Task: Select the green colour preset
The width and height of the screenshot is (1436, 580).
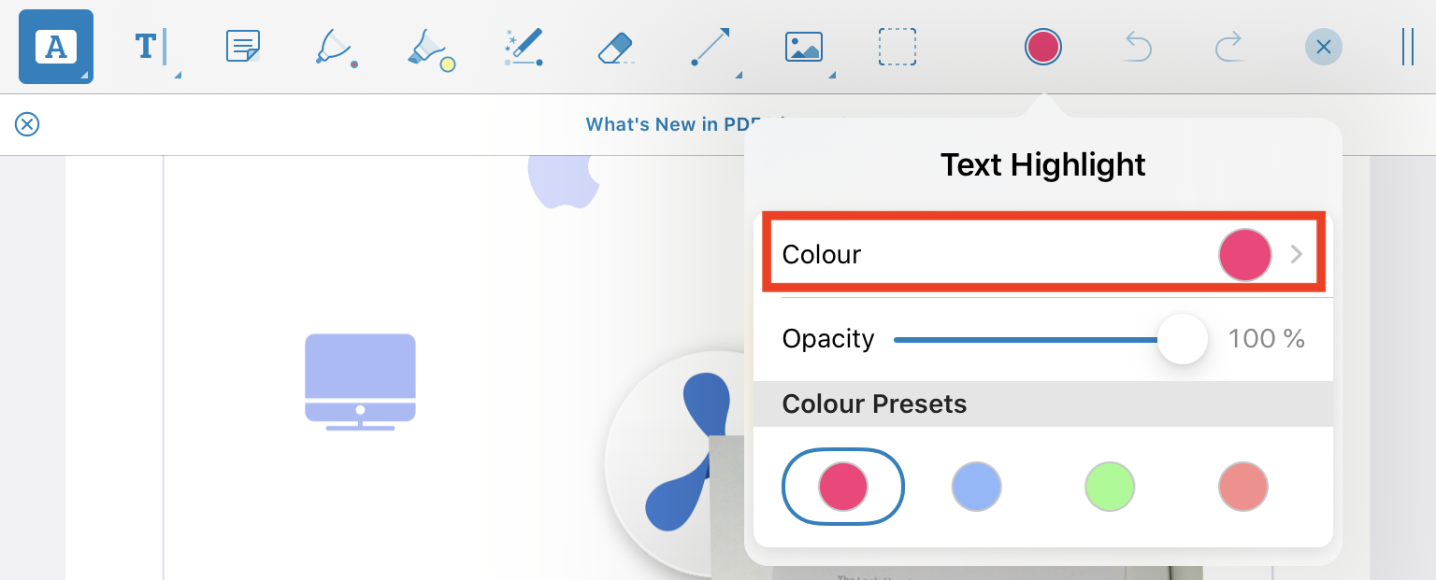Action: pos(1110,487)
